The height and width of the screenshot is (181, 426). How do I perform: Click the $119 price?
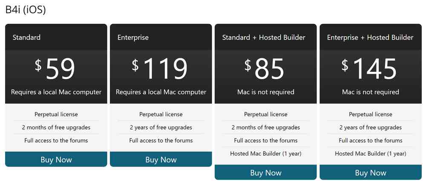pyautogui.click(x=160, y=68)
